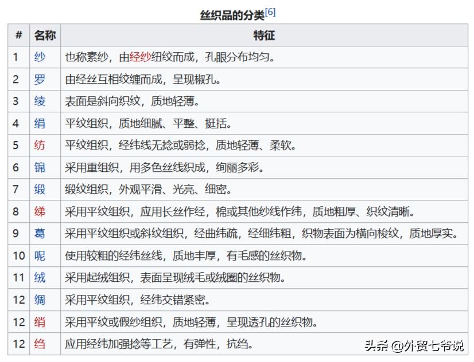This screenshot has width=474, height=362.
Task: Click the 葛 name link
Action: point(40,234)
